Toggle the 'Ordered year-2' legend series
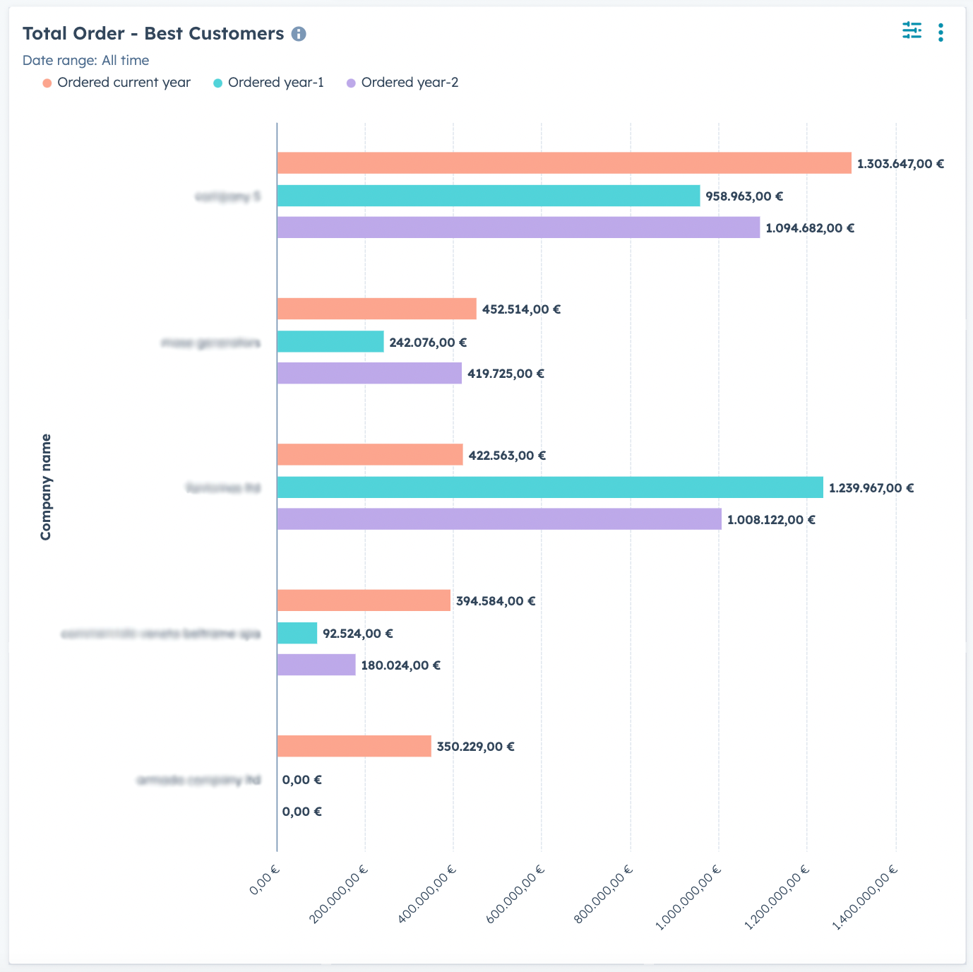 tap(410, 83)
